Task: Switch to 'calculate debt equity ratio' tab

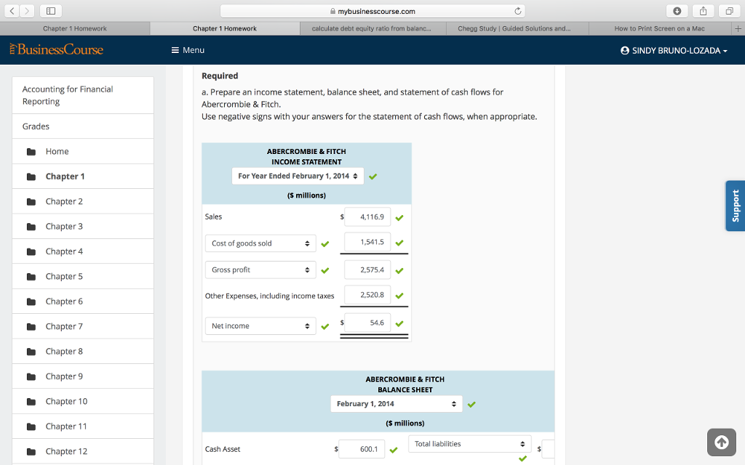Action: click(x=373, y=28)
